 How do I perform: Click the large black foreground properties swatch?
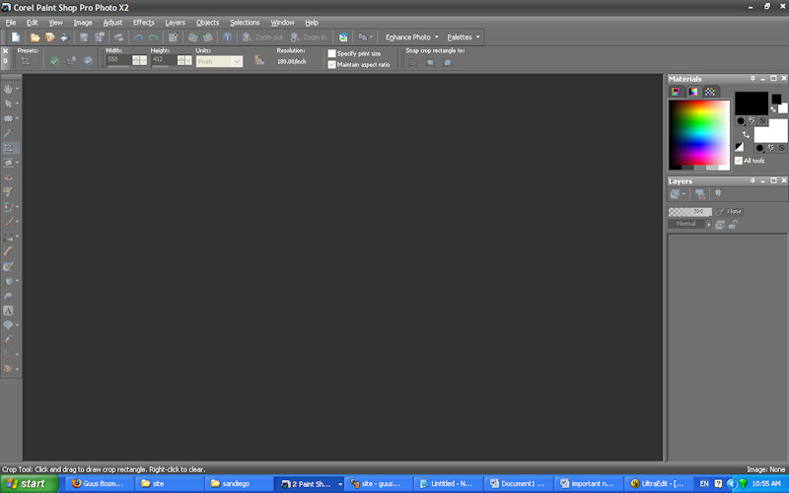[752, 104]
